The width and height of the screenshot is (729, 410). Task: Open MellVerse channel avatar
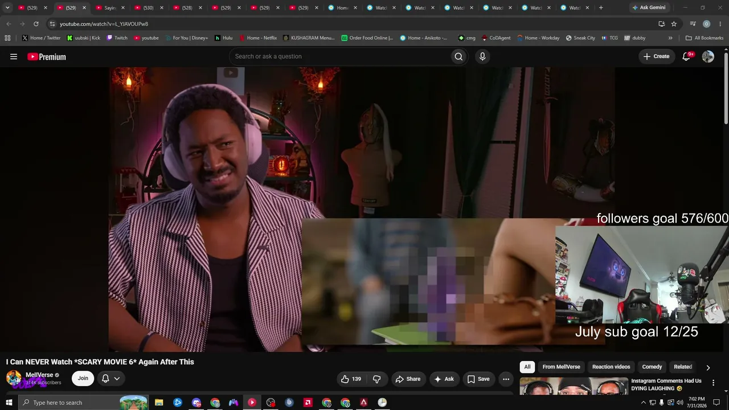[14, 378]
